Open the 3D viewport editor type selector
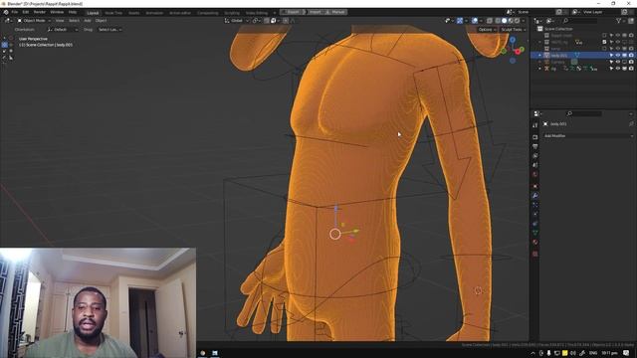 pos(8,20)
